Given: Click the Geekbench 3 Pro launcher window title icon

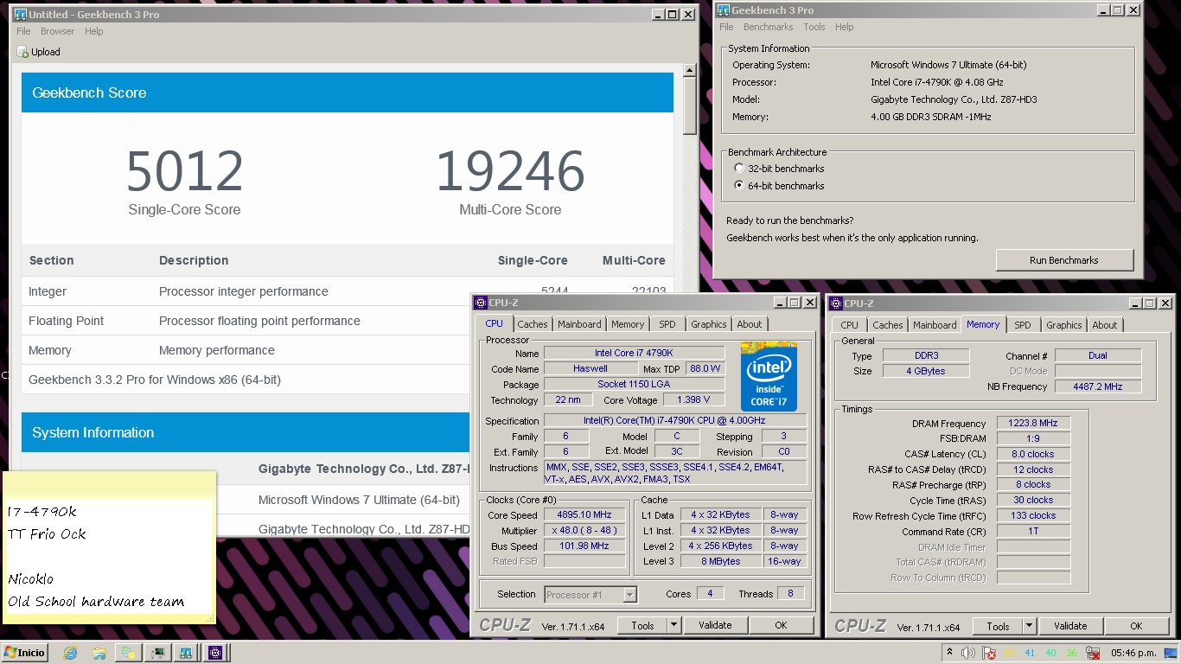Looking at the screenshot, I should pyautogui.click(x=724, y=10).
